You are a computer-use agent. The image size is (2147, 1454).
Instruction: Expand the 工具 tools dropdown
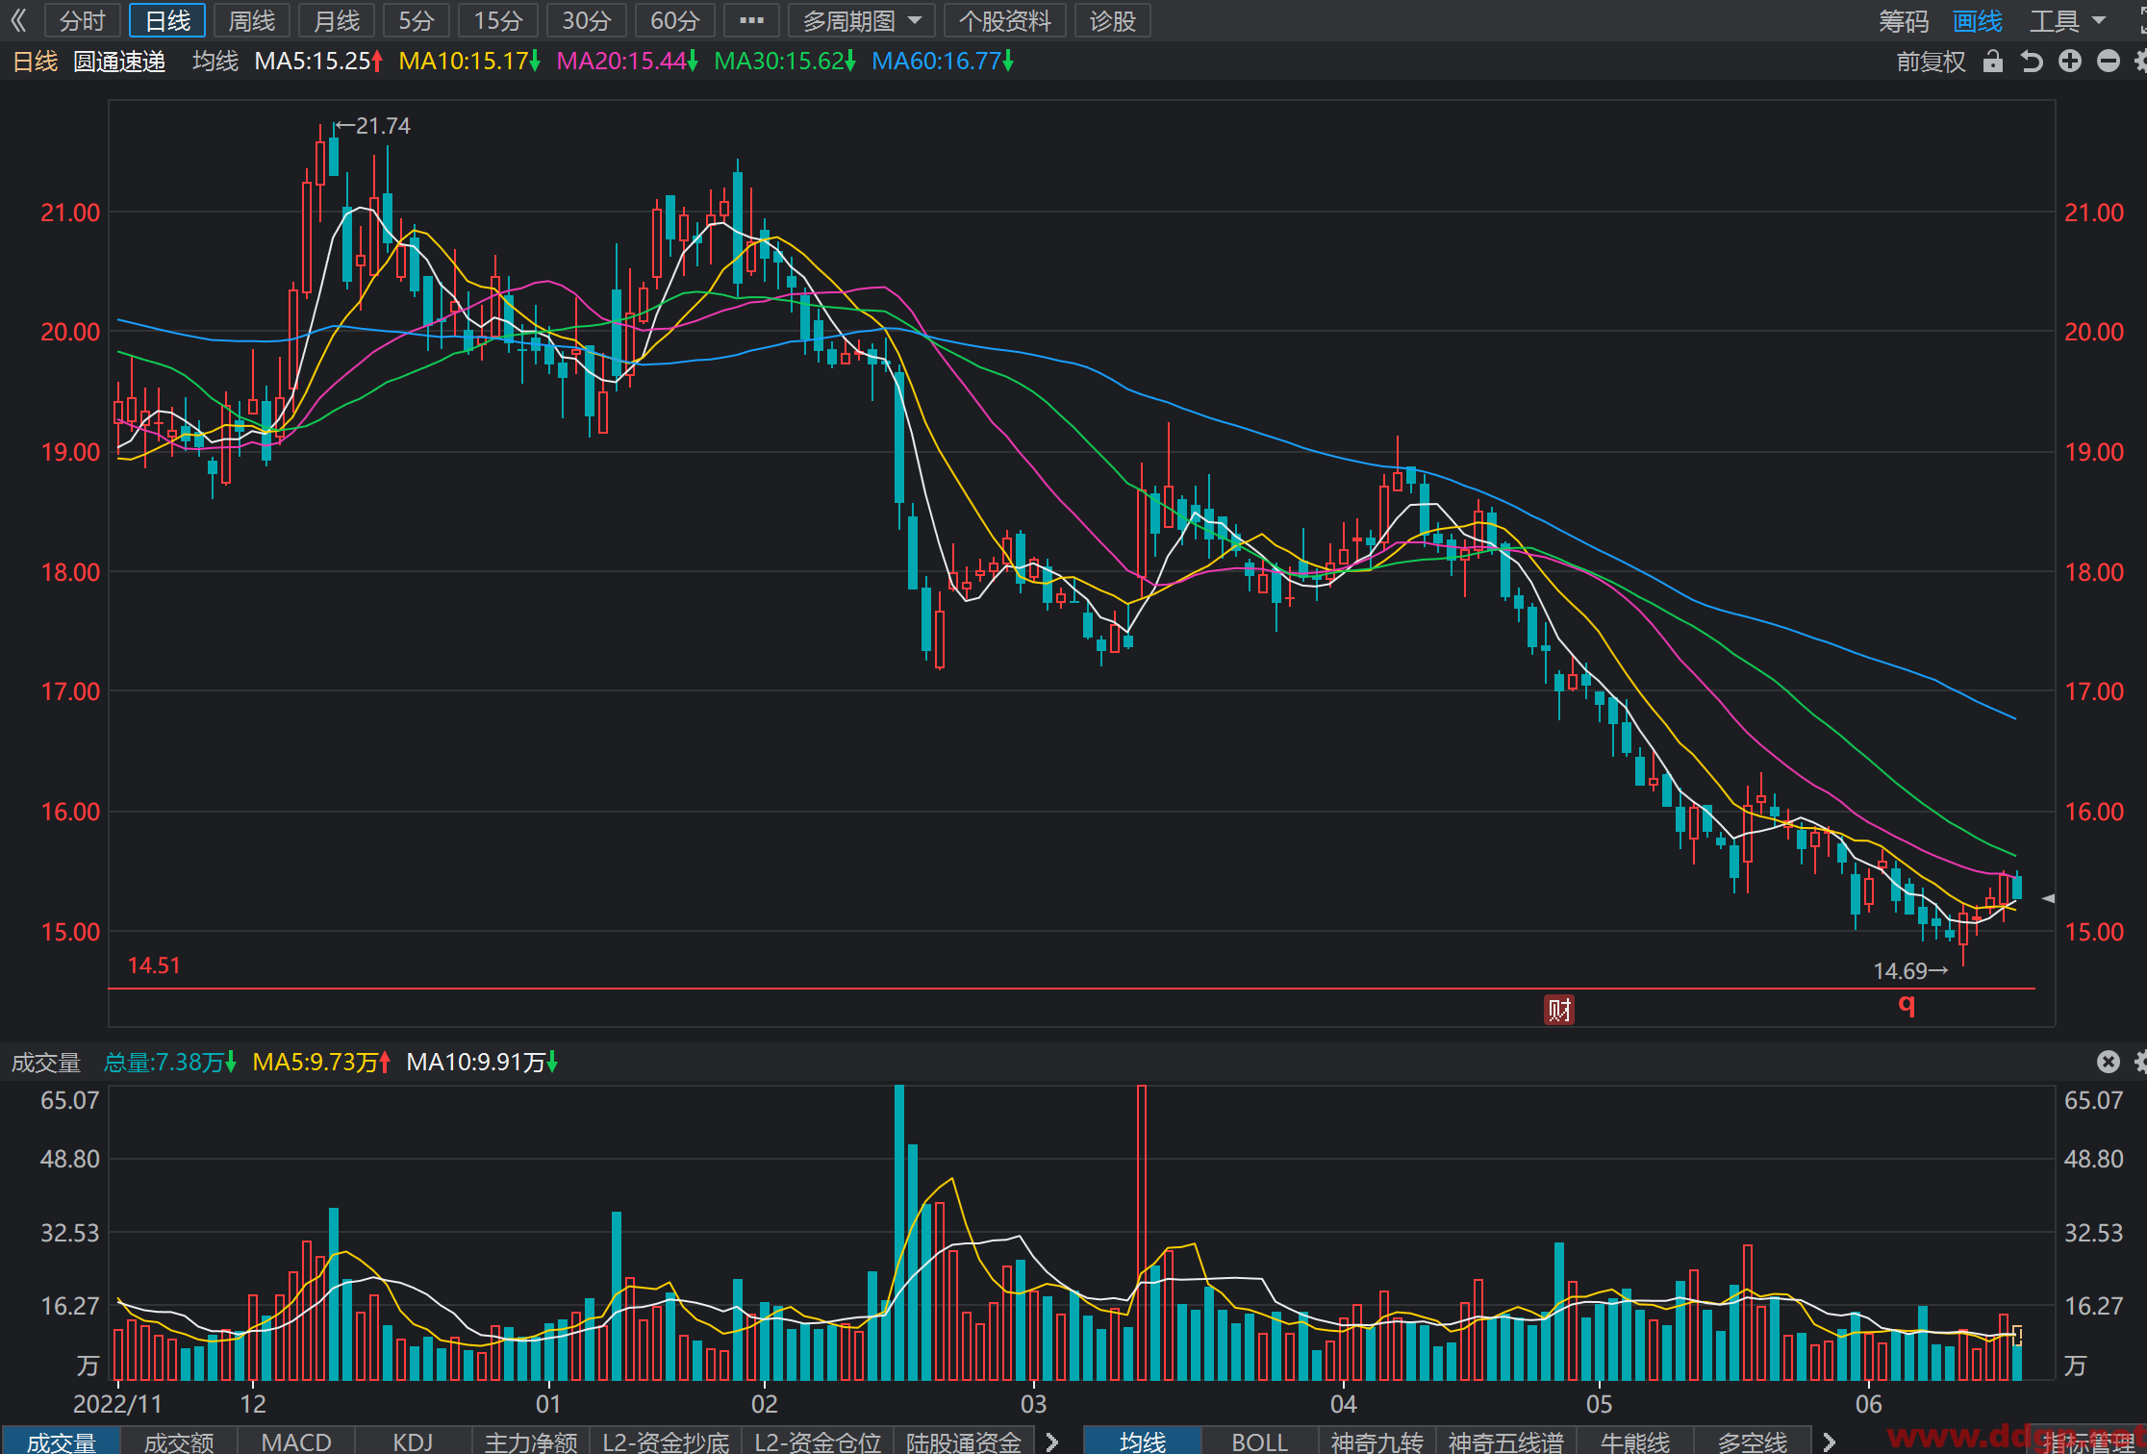coord(2068,20)
